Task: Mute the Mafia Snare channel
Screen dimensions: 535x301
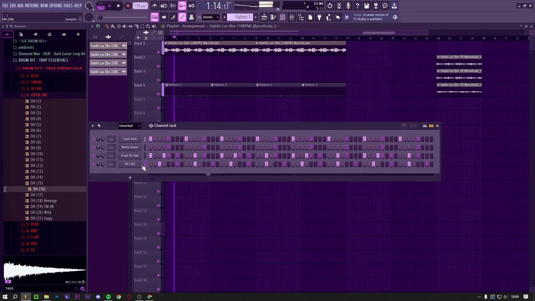Action: 93,147
